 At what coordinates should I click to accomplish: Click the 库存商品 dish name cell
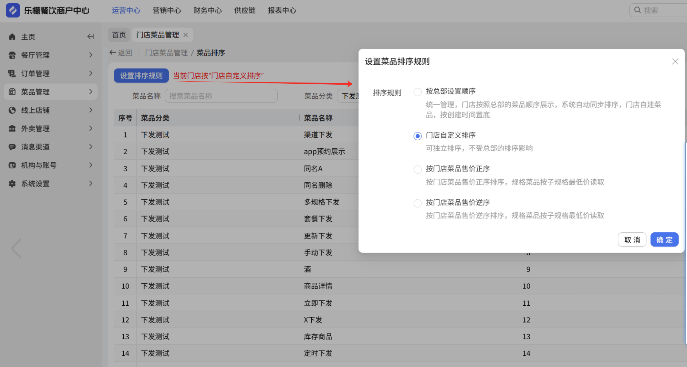pos(318,337)
